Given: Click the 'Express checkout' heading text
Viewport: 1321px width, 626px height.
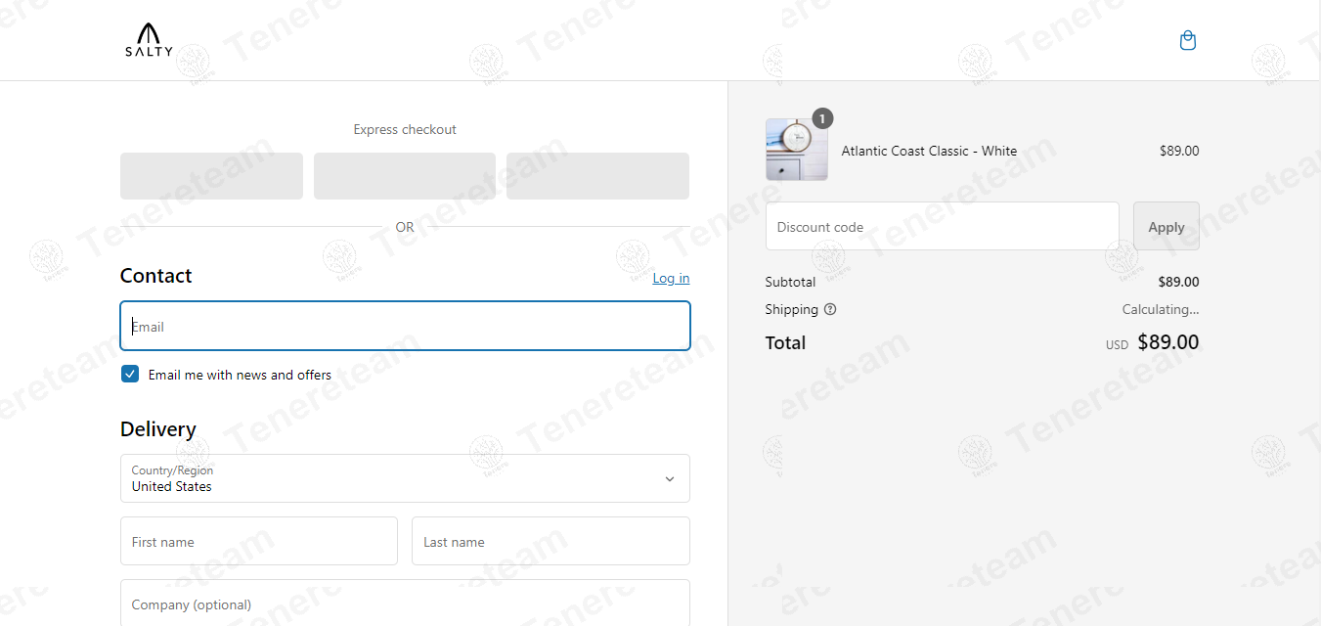Looking at the screenshot, I should click(x=405, y=129).
